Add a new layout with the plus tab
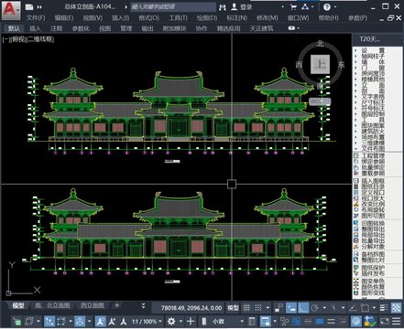The width and height of the screenshot is (404, 329). pos(116,305)
